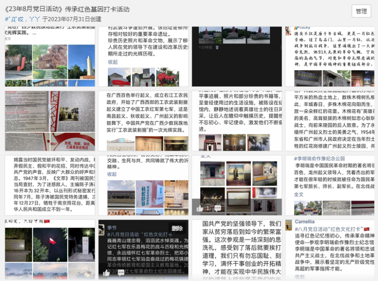Click the creator name link beside the creation date
378x281 pixels.
pos(22,19)
